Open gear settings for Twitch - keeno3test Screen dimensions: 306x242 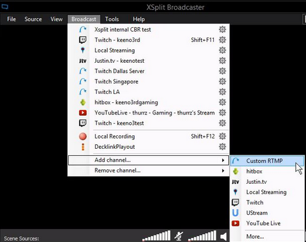[222, 123]
